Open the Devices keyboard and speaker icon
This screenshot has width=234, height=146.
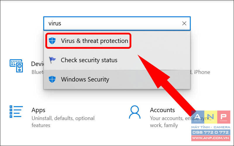[16, 66]
